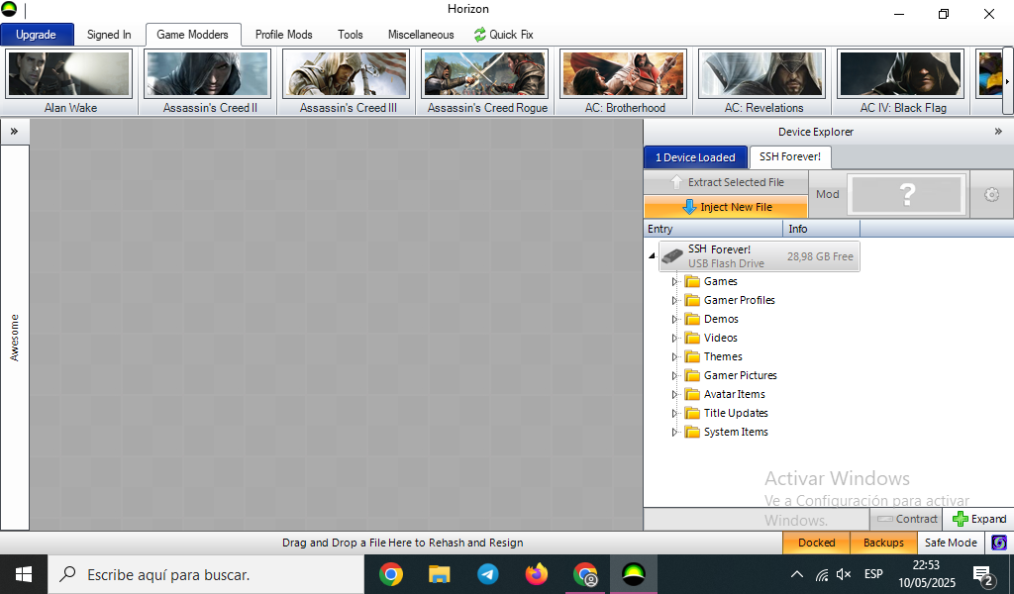Click the game list right scroll arrow
Screen dimensions: 1014x594
point(1007,81)
